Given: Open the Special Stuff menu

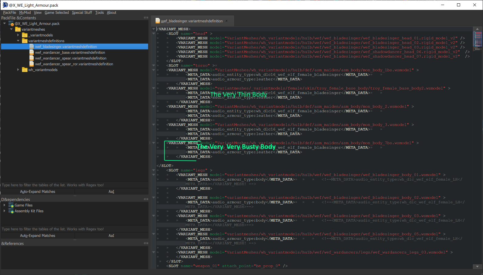Looking at the screenshot, I should click(x=82, y=12).
